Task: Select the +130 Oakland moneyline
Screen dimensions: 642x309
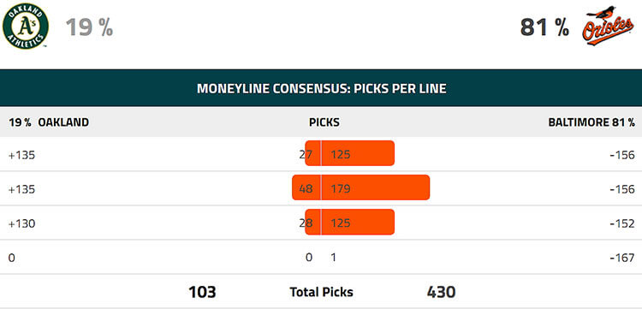Action: tap(21, 224)
